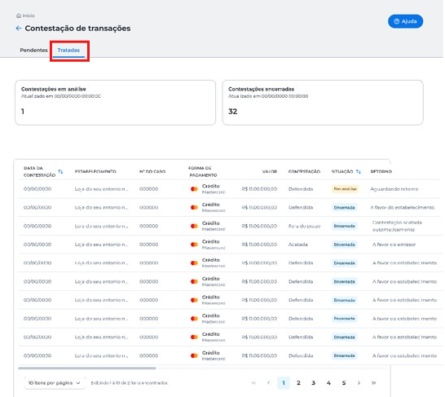Open the 10 itens por página dropdown
The image size is (445, 397).
55,383
